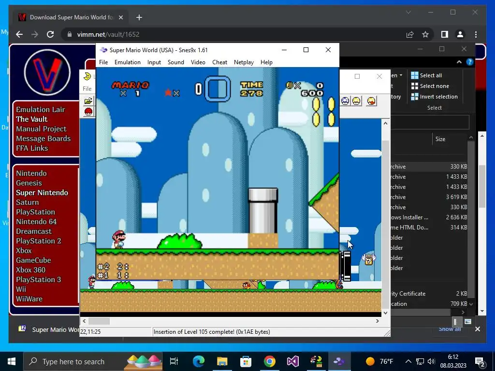Viewport: 495px width, 371px height.
Task: Switch File Explorer to details view icon
Action: click(x=455, y=322)
